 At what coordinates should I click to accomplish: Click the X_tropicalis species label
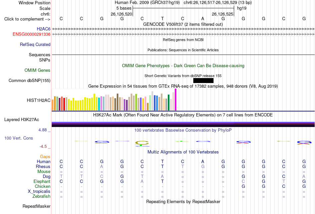click(x=39, y=192)
